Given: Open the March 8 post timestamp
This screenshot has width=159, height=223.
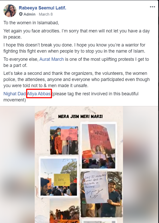Looking at the screenshot, I should click(46, 14).
